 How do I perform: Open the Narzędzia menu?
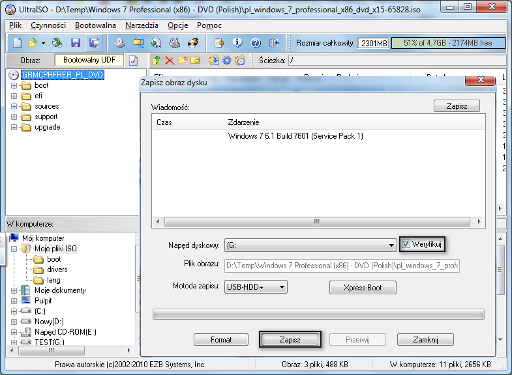(x=142, y=25)
